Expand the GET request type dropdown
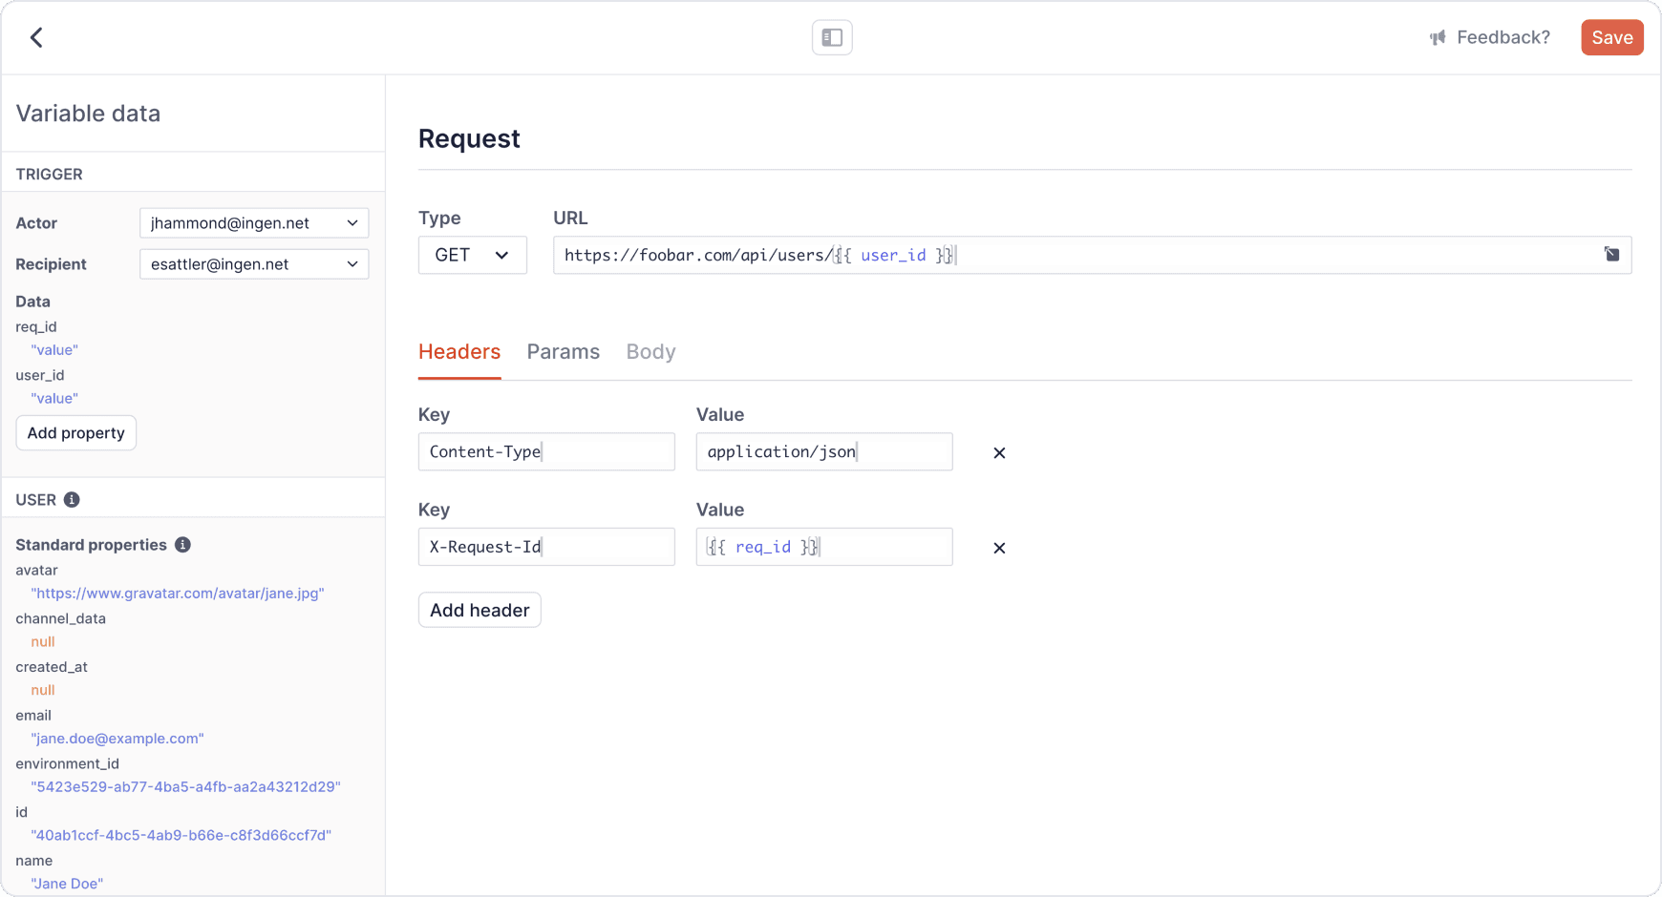Viewport: 1662px width, 897px height. (x=472, y=256)
